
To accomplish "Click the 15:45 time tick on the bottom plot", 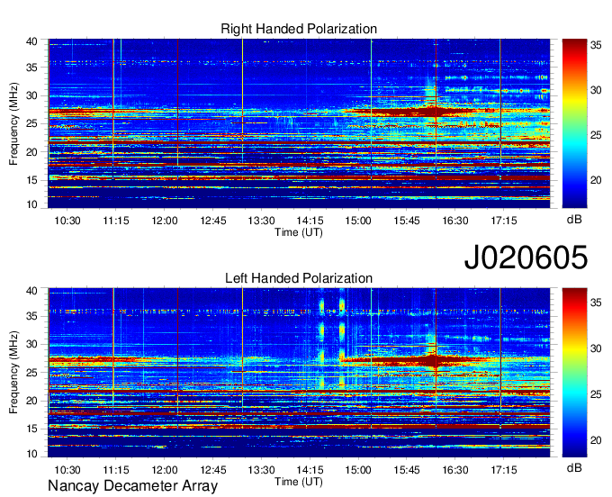I will click(x=407, y=470).
